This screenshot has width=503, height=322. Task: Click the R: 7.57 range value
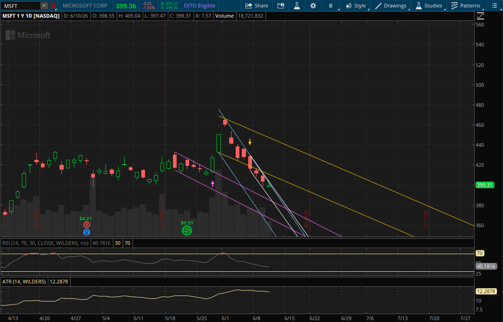coord(203,16)
